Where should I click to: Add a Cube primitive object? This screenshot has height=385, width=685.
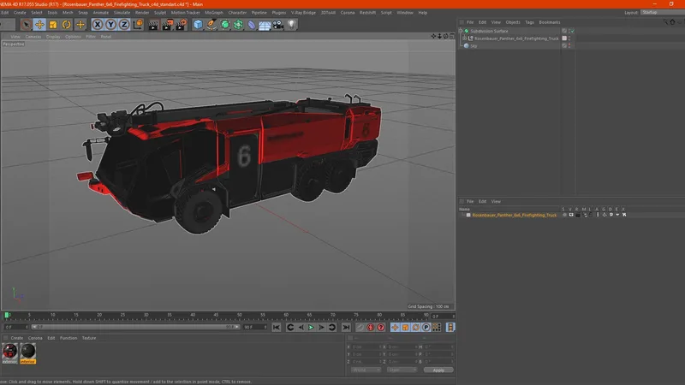(x=198, y=25)
